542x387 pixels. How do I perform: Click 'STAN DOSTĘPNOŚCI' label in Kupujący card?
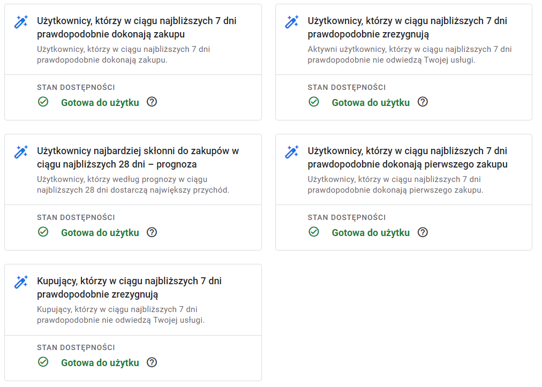click(x=76, y=347)
